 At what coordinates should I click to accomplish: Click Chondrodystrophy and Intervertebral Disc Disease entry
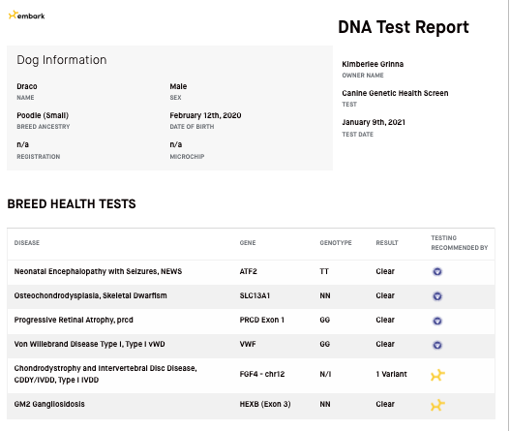tap(105, 374)
